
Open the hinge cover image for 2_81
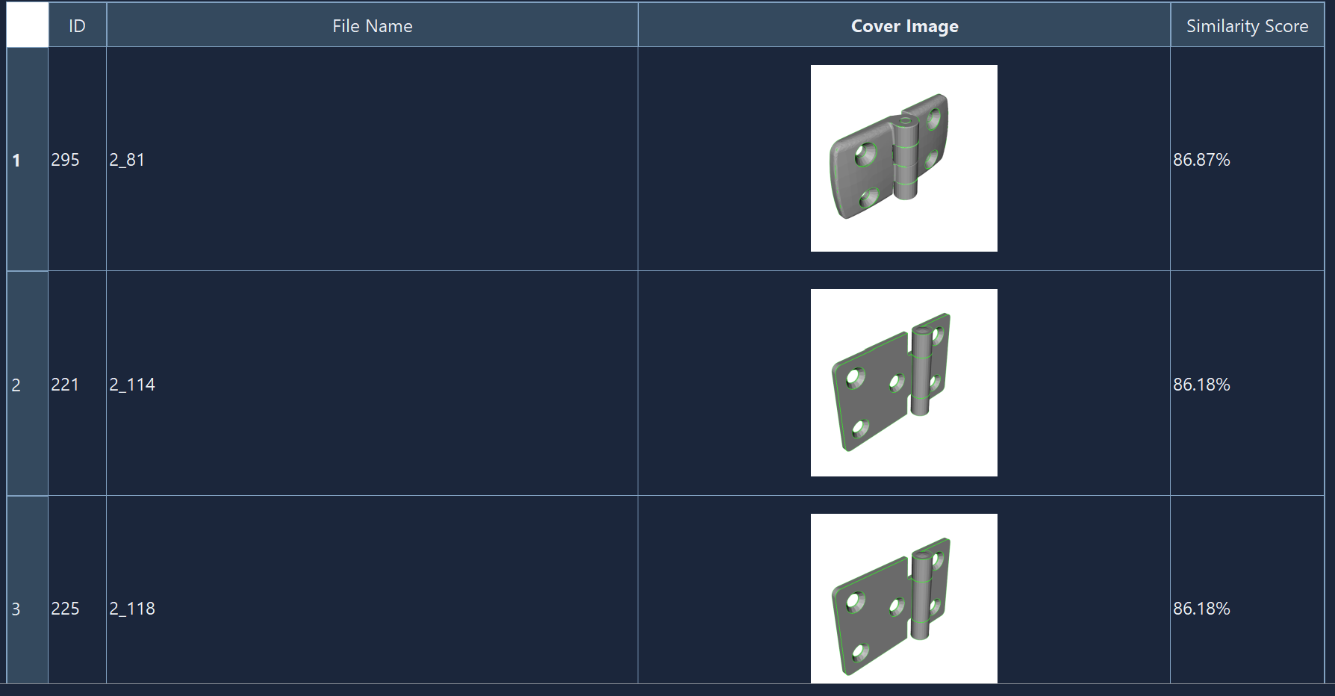(903, 158)
